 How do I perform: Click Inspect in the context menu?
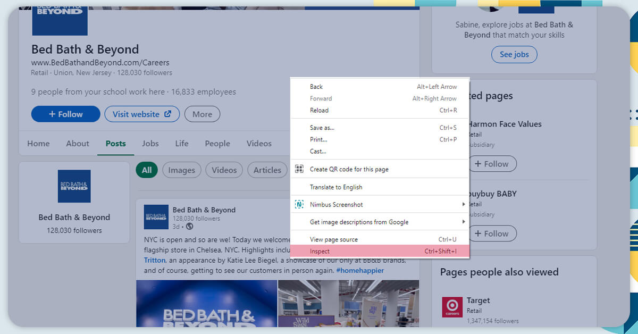380,251
